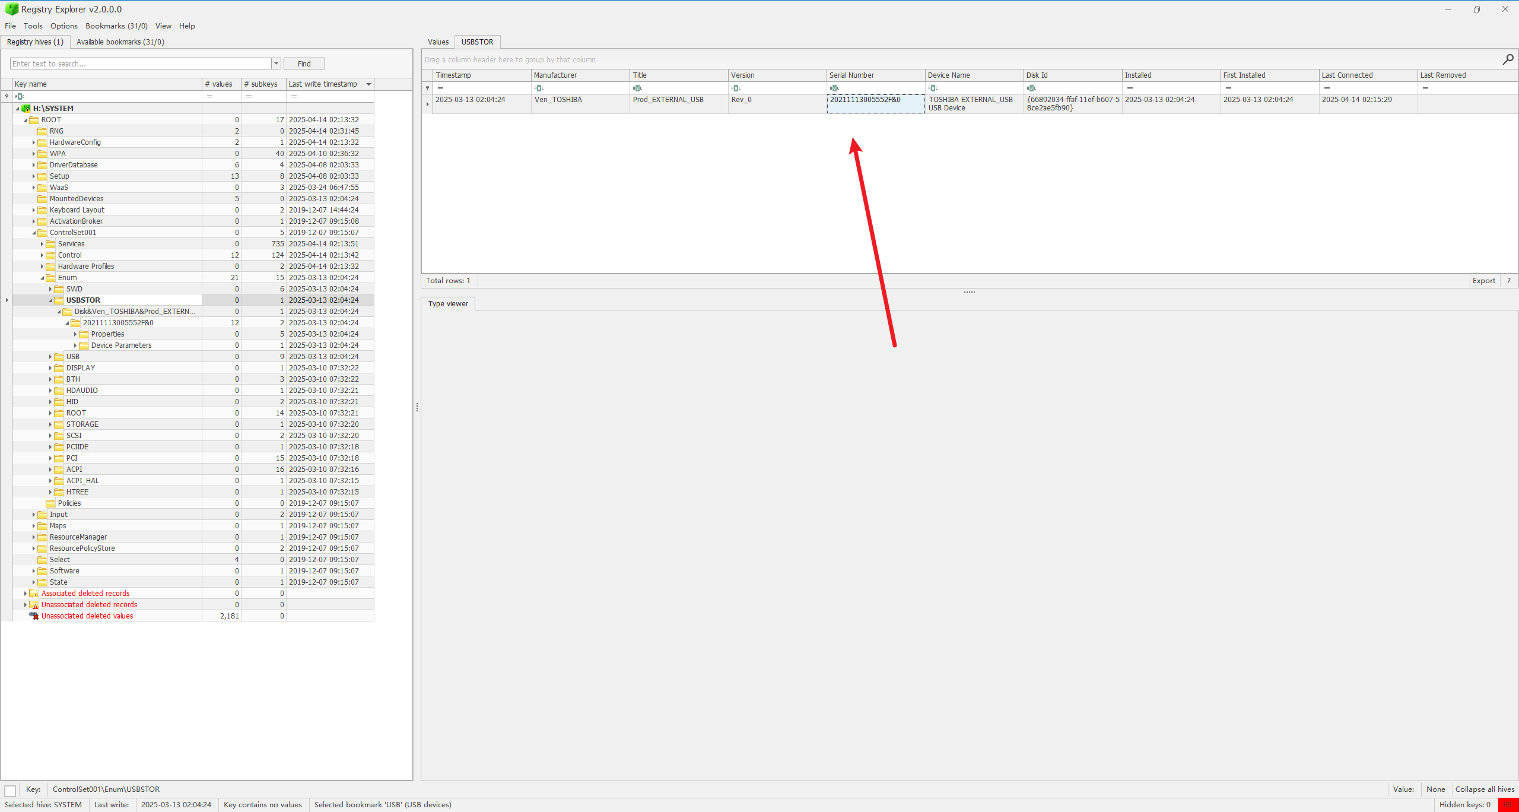
Task: Open the search text history dropdown
Action: [x=276, y=64]
